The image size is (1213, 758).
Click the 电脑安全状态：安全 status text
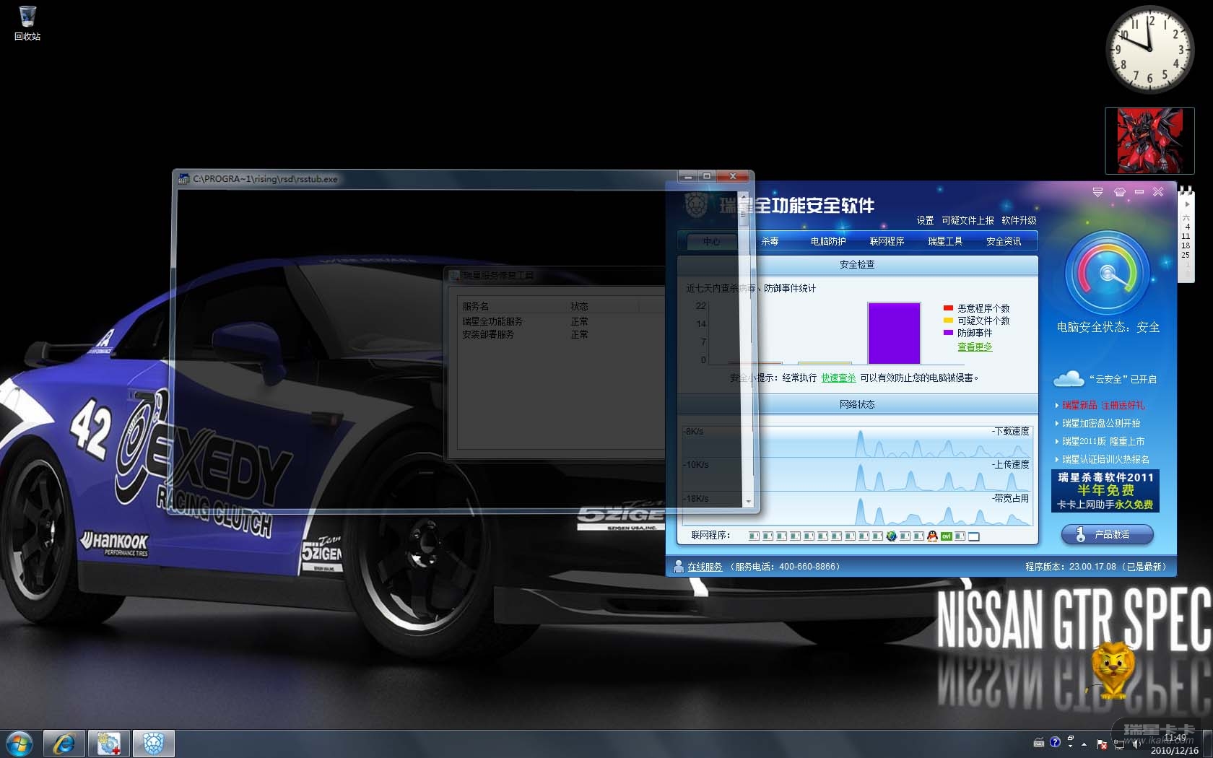pos(1108,327)
